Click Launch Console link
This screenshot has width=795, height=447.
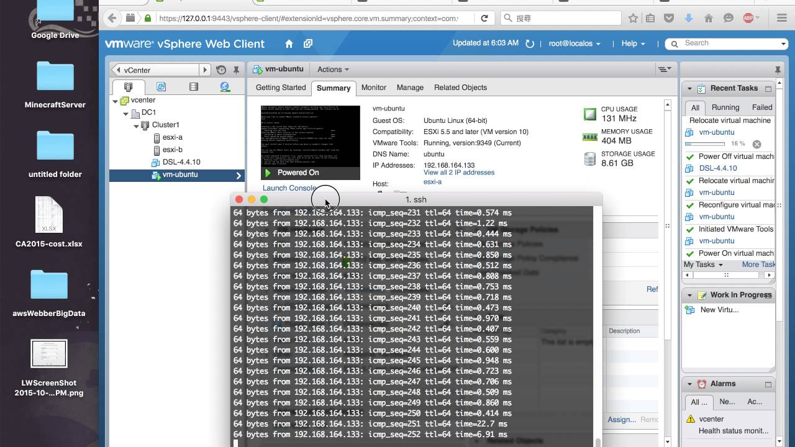[289, 188]
